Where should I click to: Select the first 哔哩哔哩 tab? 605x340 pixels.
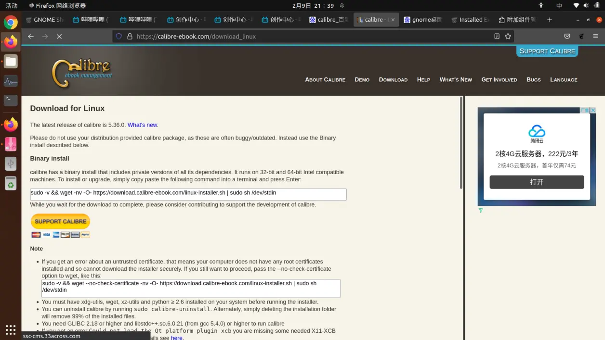91,20
